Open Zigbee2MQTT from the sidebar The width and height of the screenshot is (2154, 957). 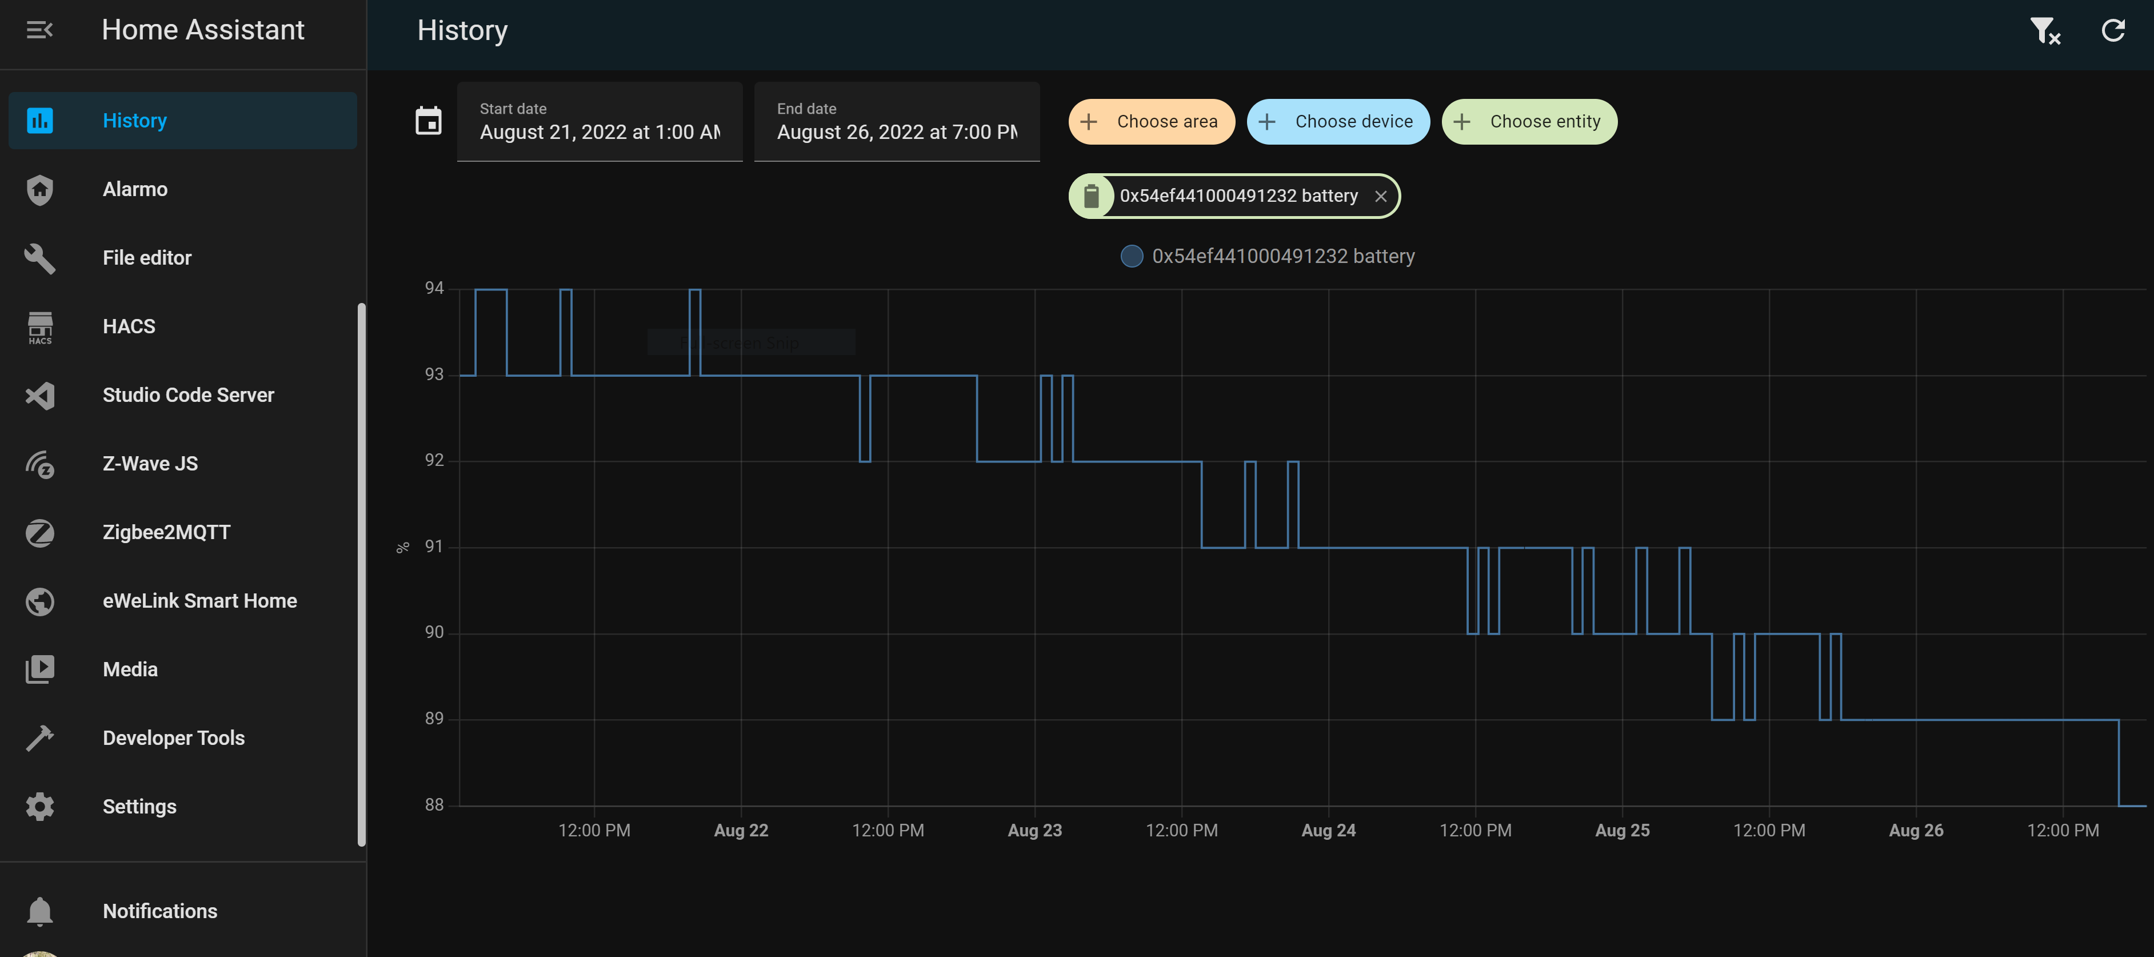point(166,532)
